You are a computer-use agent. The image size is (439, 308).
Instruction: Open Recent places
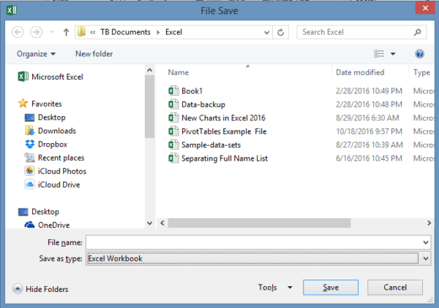[x=61, y=158]
